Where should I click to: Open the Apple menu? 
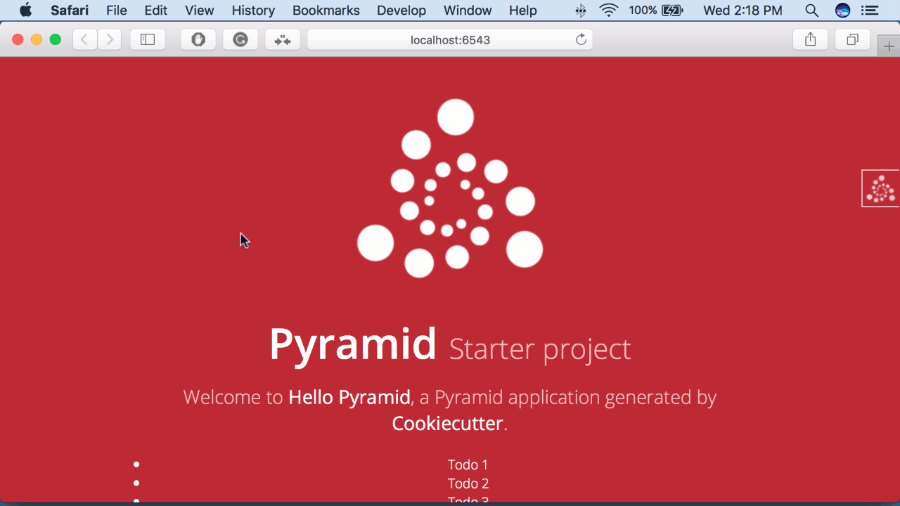[x=25, y=11]
